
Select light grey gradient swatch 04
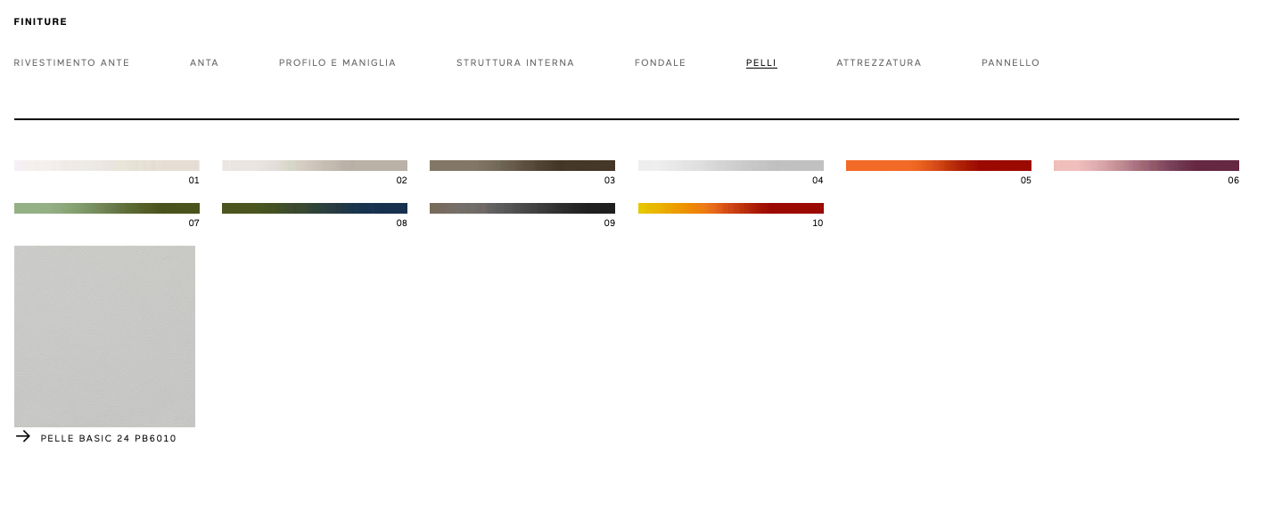[x=731, y=166]
